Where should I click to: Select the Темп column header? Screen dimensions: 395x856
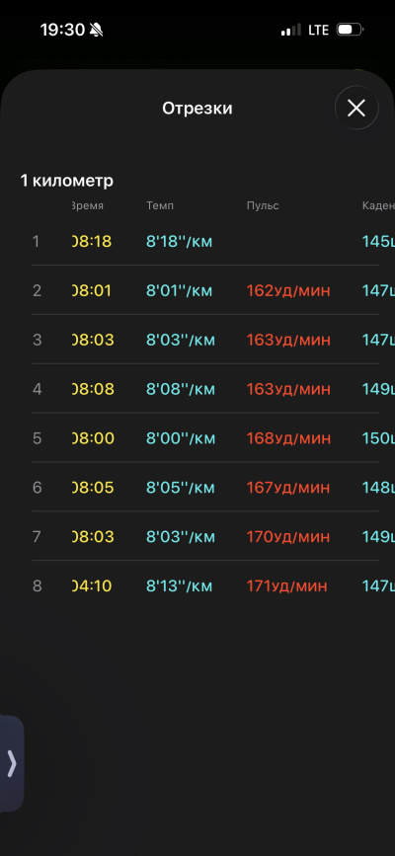tap(160, 205)
